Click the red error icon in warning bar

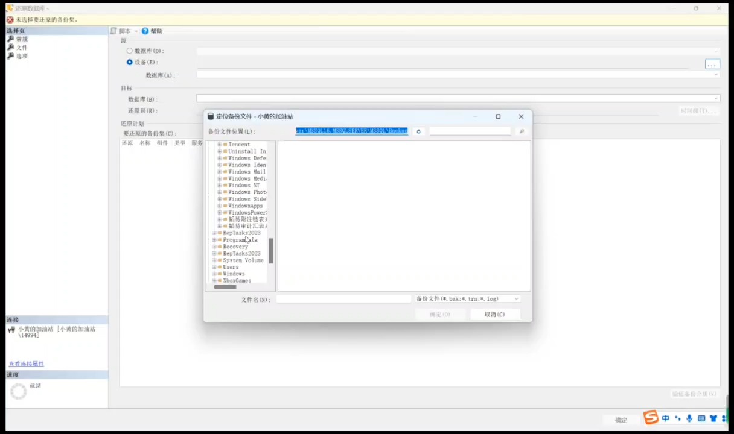click(10, 20)
